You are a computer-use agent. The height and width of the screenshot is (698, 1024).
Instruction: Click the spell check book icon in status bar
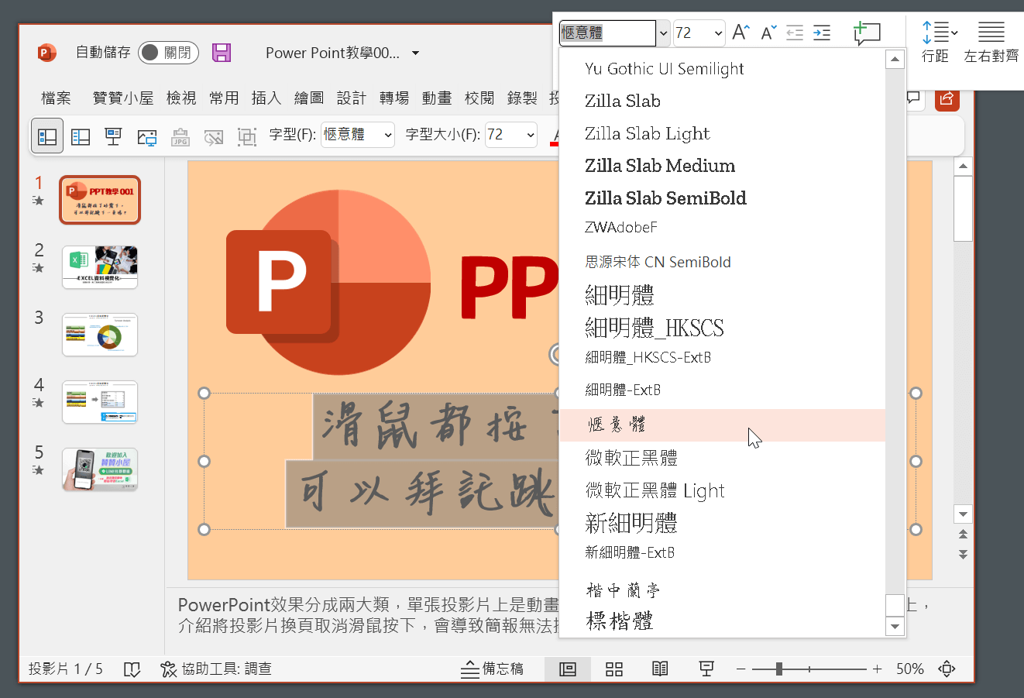click(x=132, y=669)
